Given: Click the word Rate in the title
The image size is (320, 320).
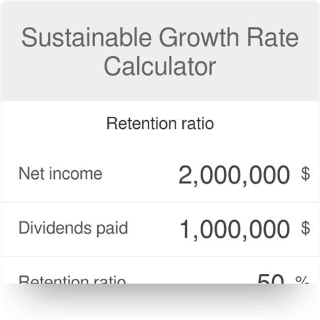Looking at the screenshot, I should click(273, 37).
